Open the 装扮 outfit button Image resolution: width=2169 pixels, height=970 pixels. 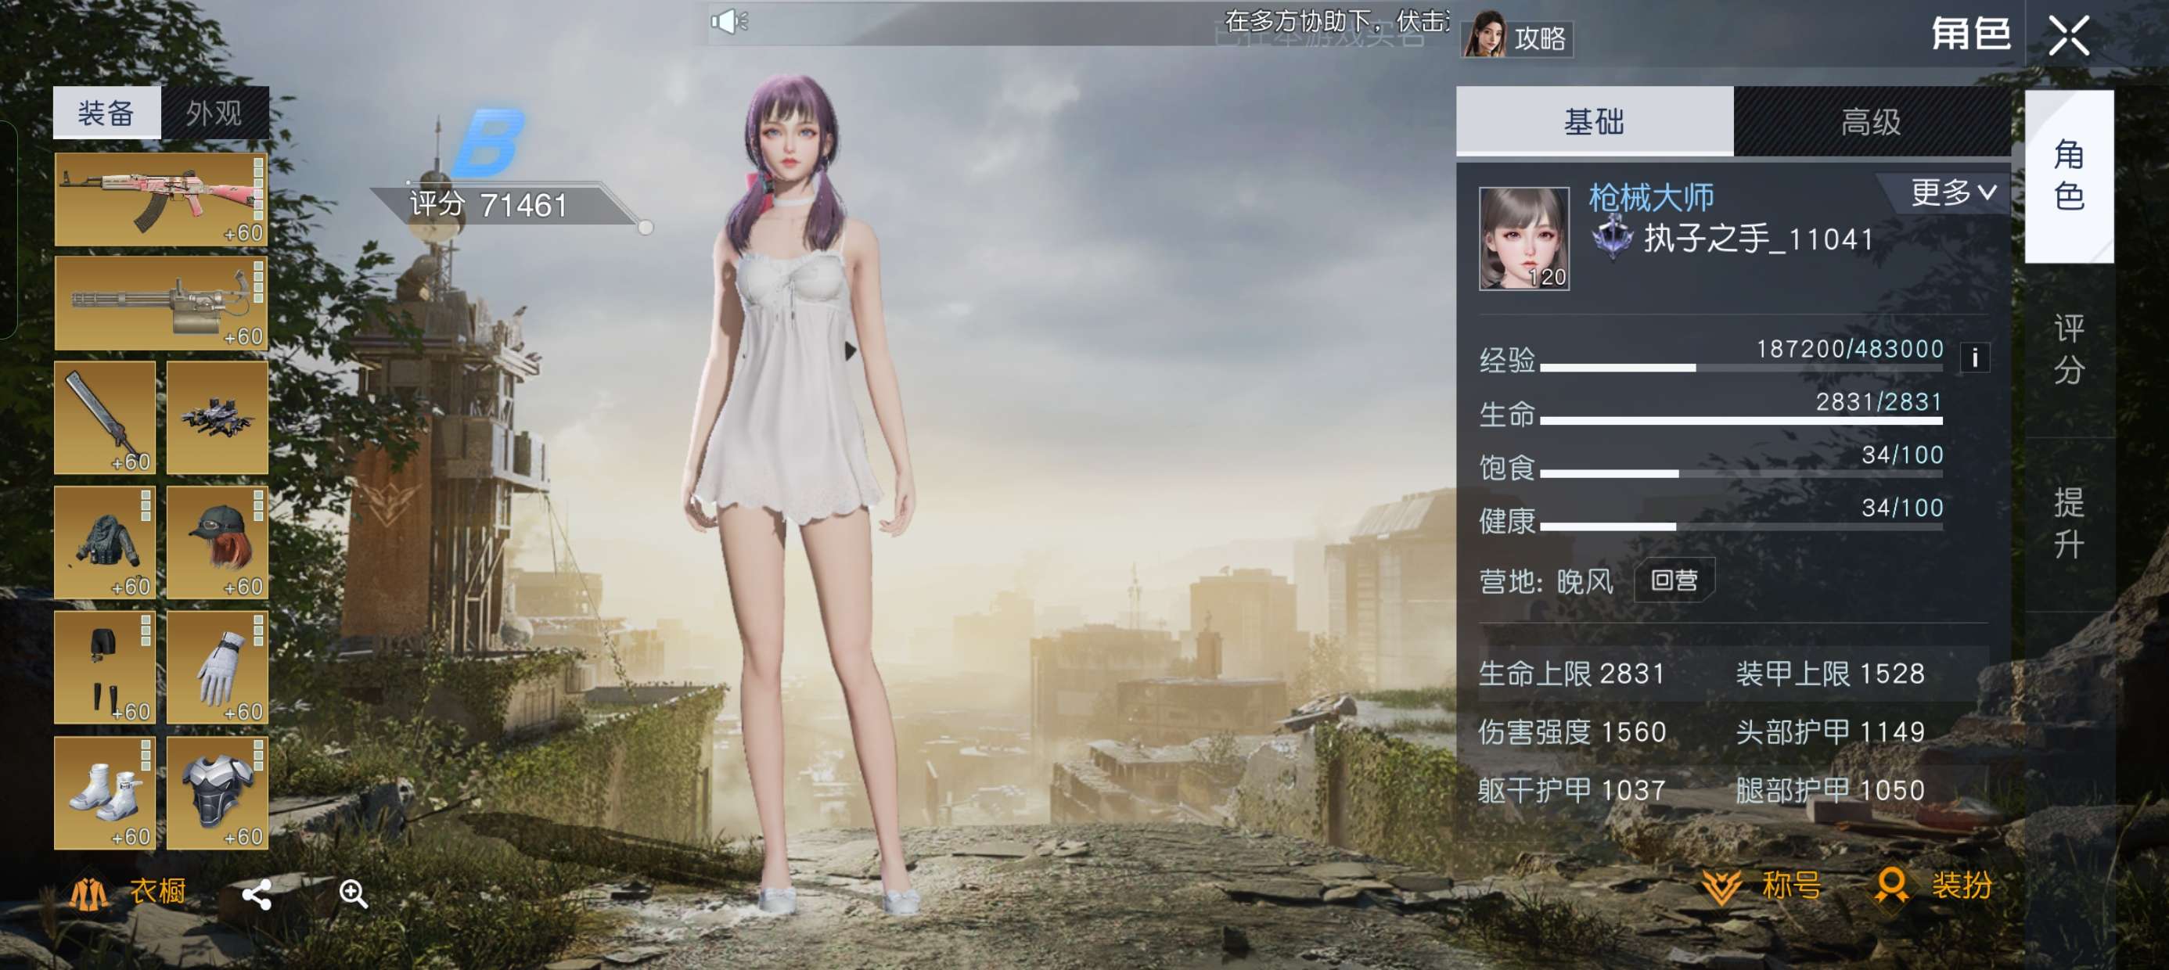(x=1933, y=886)
